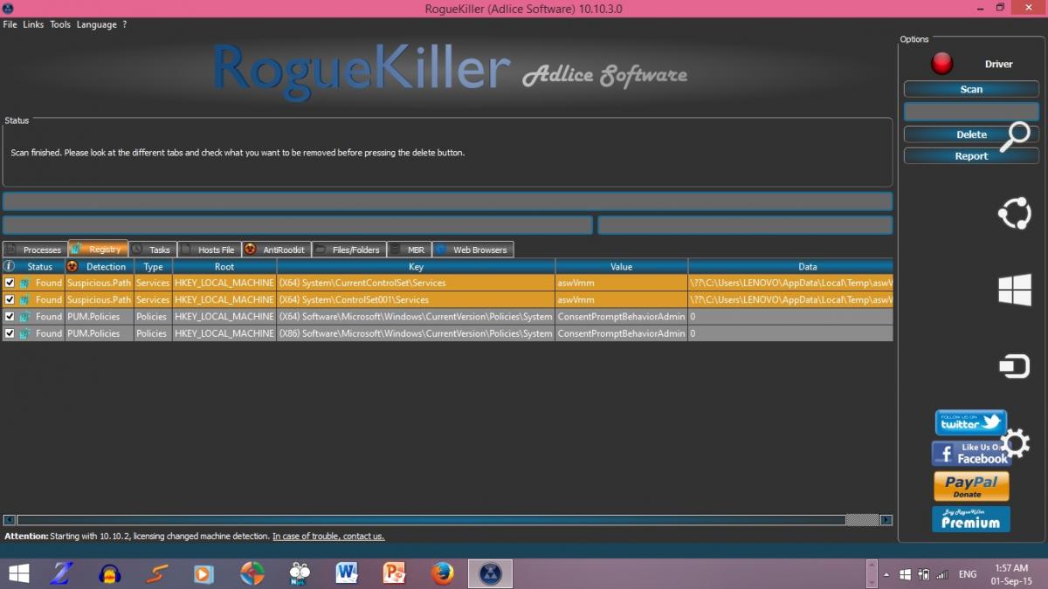Open the Follow us on Twitter badge
The image size is (1048, 589).
(x=971, y=423)
